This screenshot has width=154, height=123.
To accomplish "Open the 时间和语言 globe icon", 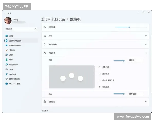I will (x=7, y=64).
